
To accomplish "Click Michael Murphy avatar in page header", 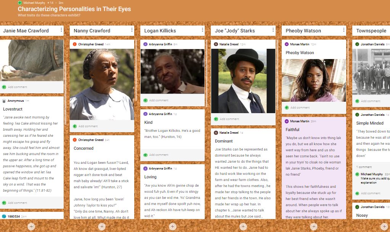I will click(x=20, y=3).
